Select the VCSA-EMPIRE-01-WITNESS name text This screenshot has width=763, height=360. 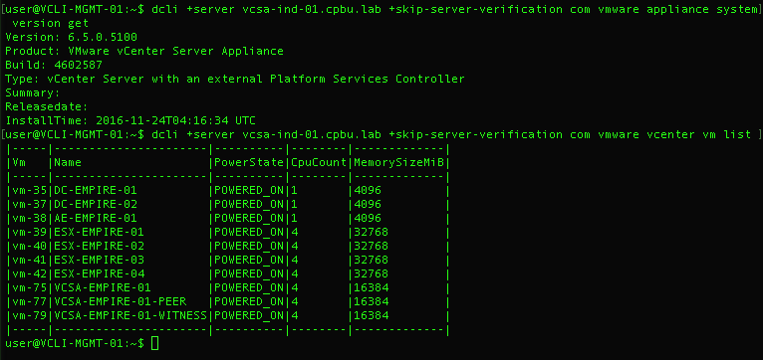click(x=130, y=316)
